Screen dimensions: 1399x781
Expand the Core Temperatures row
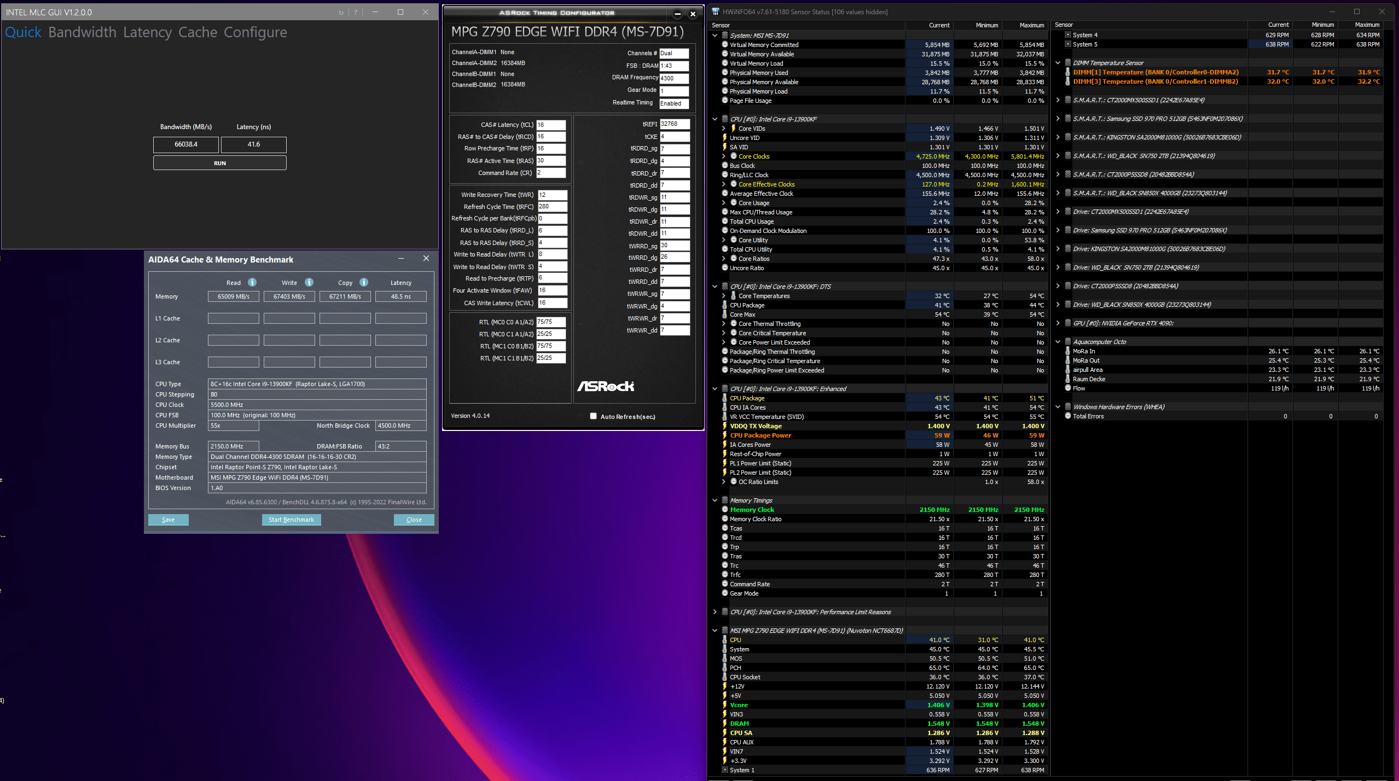[x=723, y=296]
